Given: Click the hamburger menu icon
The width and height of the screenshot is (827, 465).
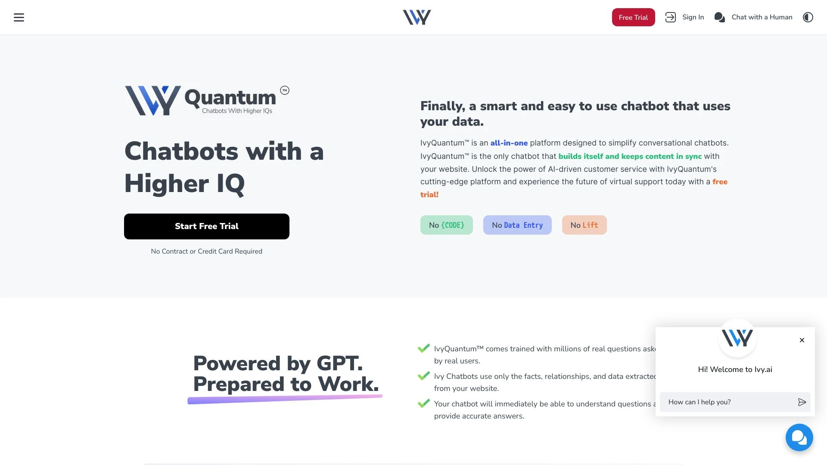Looking at the screenshot, I should [19, 17].
